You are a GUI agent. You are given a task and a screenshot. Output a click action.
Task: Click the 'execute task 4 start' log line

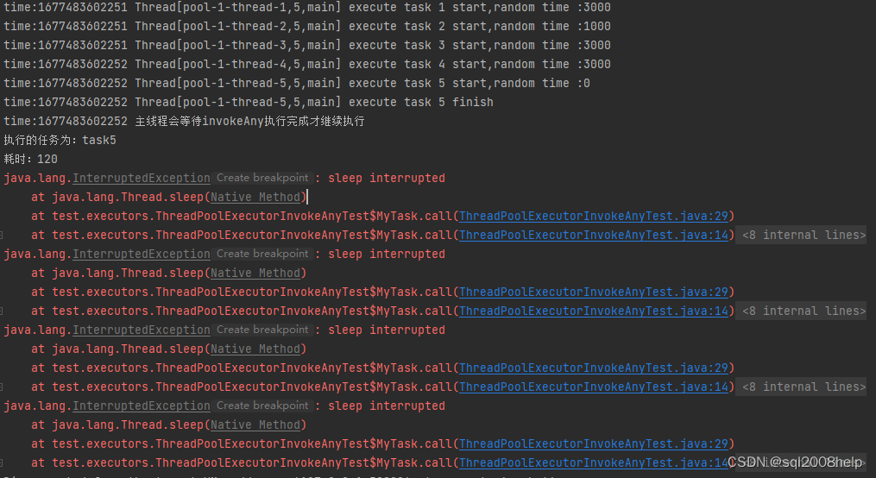pyautogui.click(x=306, y=64)
